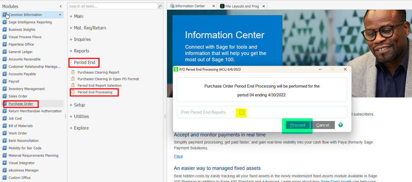Open the Bank Reconciliation module icon
Viewport: 412px width, 182px height.
[x=5, y=141]
